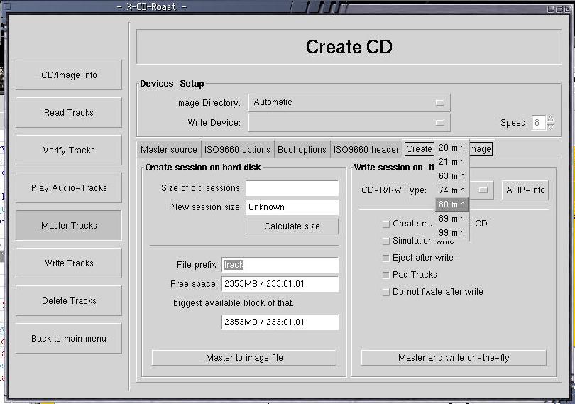The image size is (575, 404).
Task: Choose 89 min CD type
Action: (x=451, y=218)
